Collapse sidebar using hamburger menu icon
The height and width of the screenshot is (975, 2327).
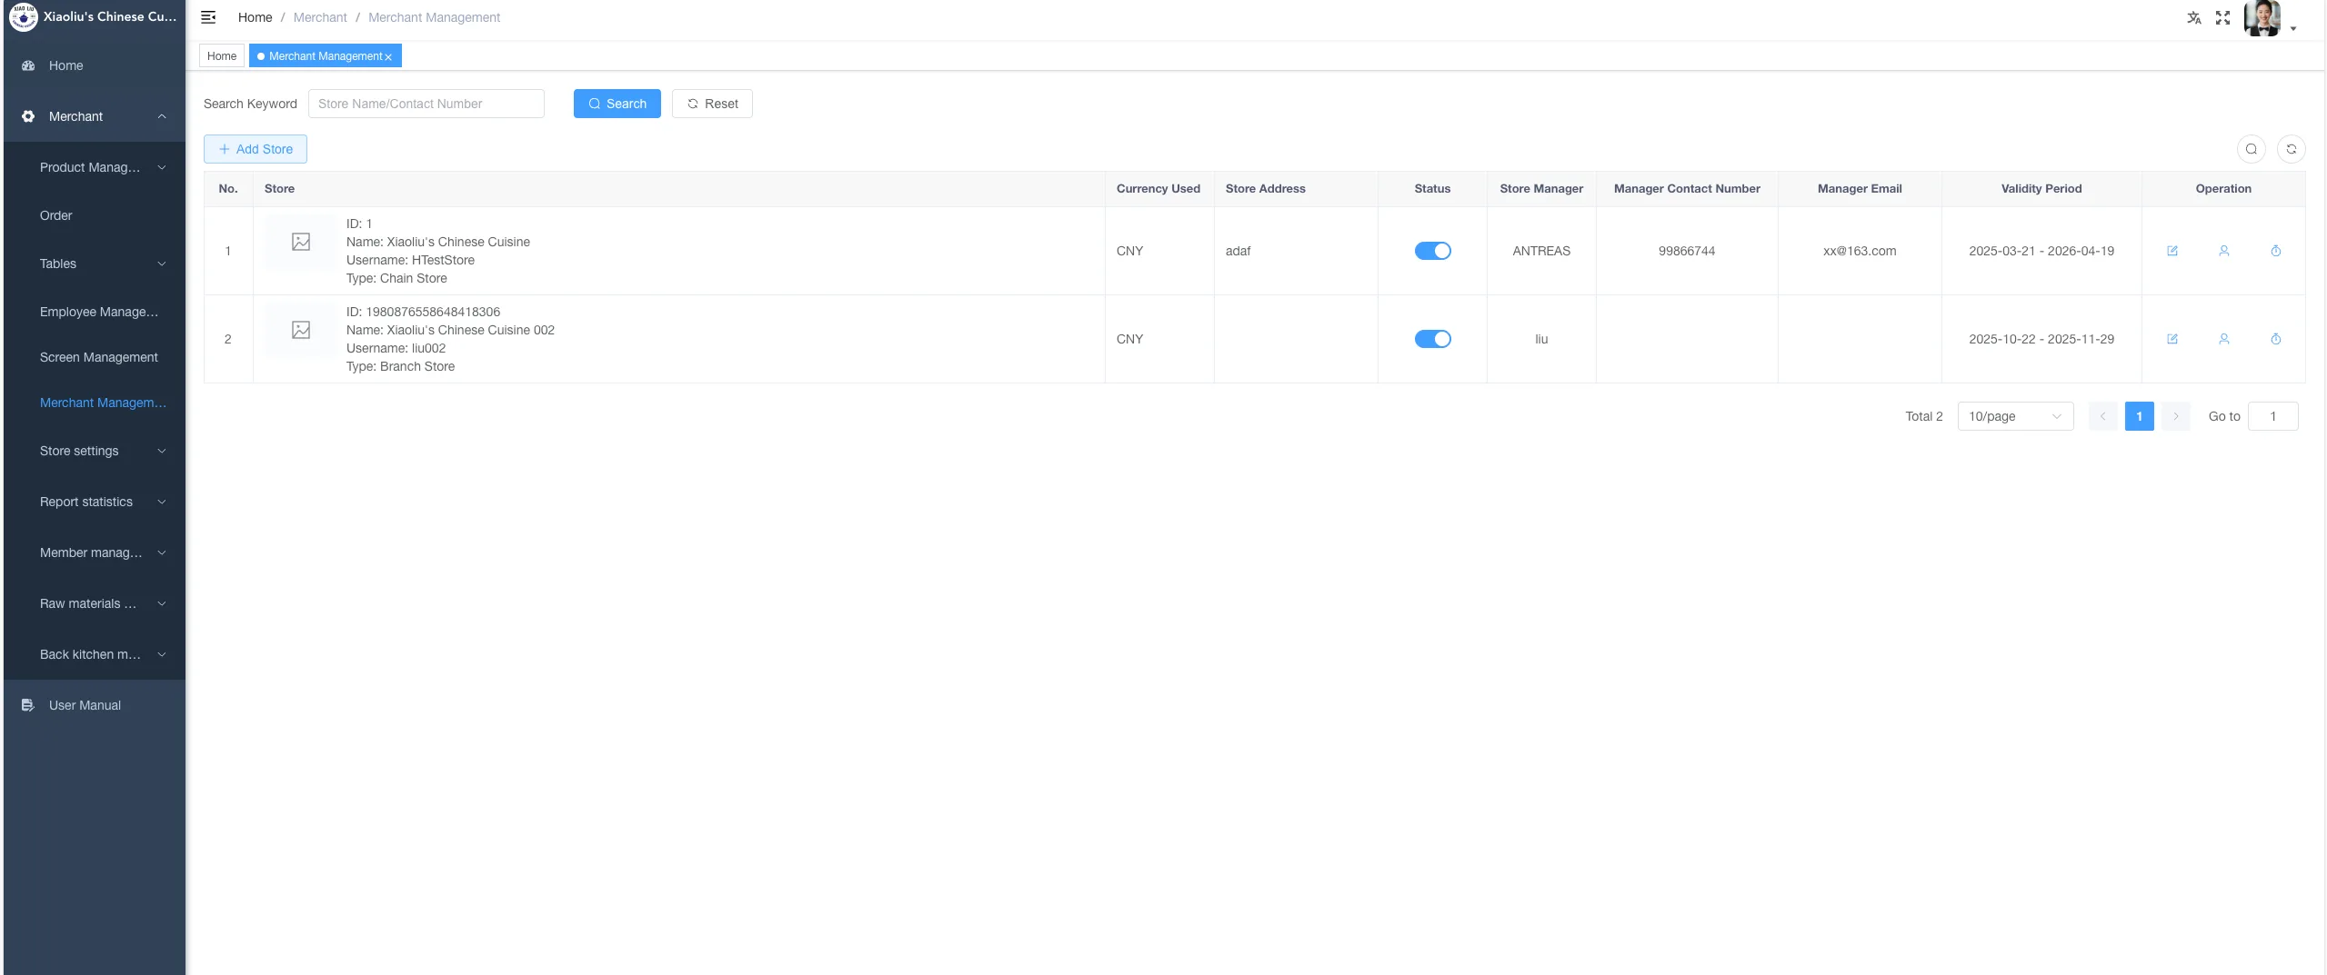[x=208, y=17]
